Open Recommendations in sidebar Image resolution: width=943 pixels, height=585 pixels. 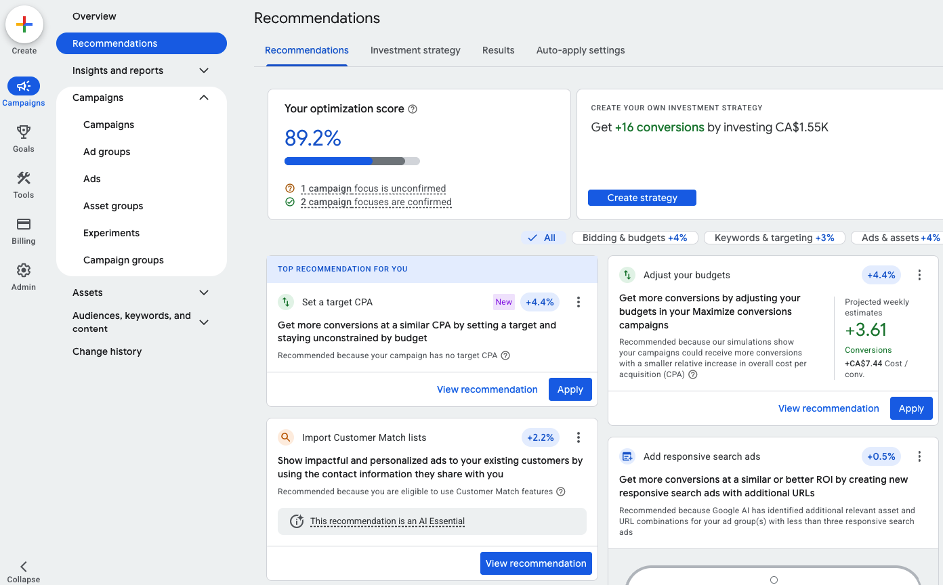tap(142, 43)
